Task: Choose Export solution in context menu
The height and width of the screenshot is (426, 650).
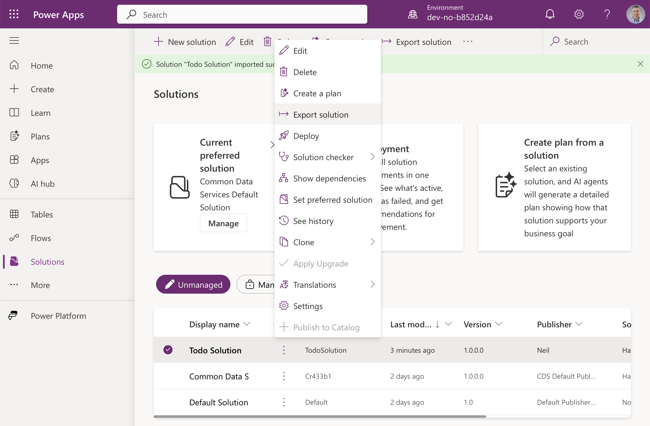Action: pyautogui.click(x=328, y=115)
